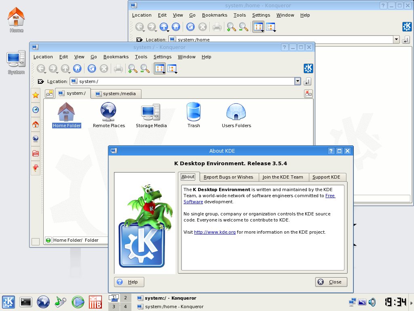Open the System desktop icon
Viewport: 414px width, 311px height.
point(16,63)
